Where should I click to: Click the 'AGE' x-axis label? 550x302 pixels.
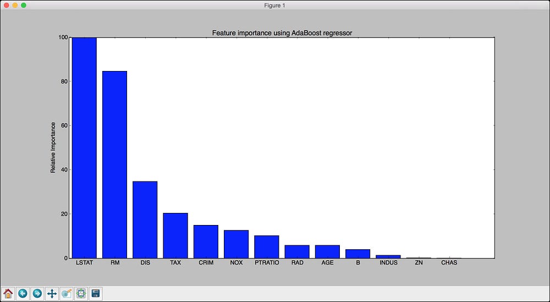pyautogui.click(x=328, y=263)
